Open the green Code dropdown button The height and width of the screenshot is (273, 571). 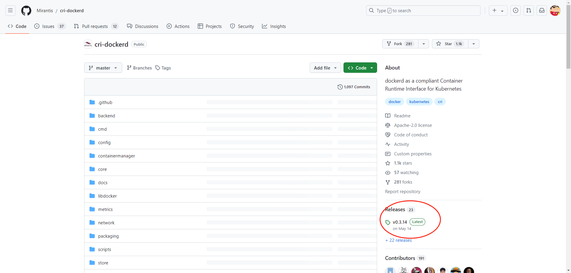[360, 68]
